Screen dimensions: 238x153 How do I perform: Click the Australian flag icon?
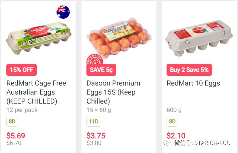point(63,12)
